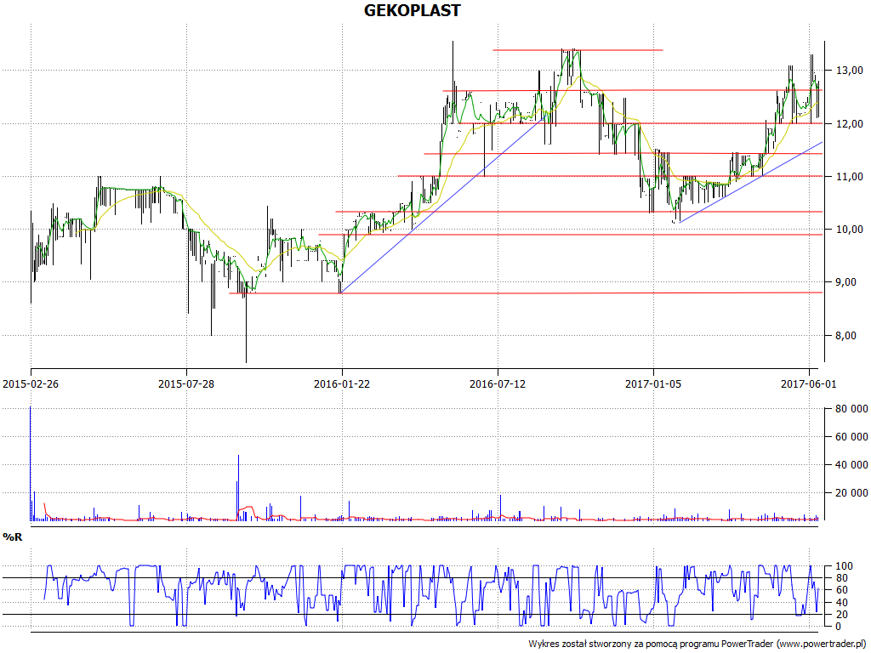Click the tallest volume bar at chart start

[31, 463]
